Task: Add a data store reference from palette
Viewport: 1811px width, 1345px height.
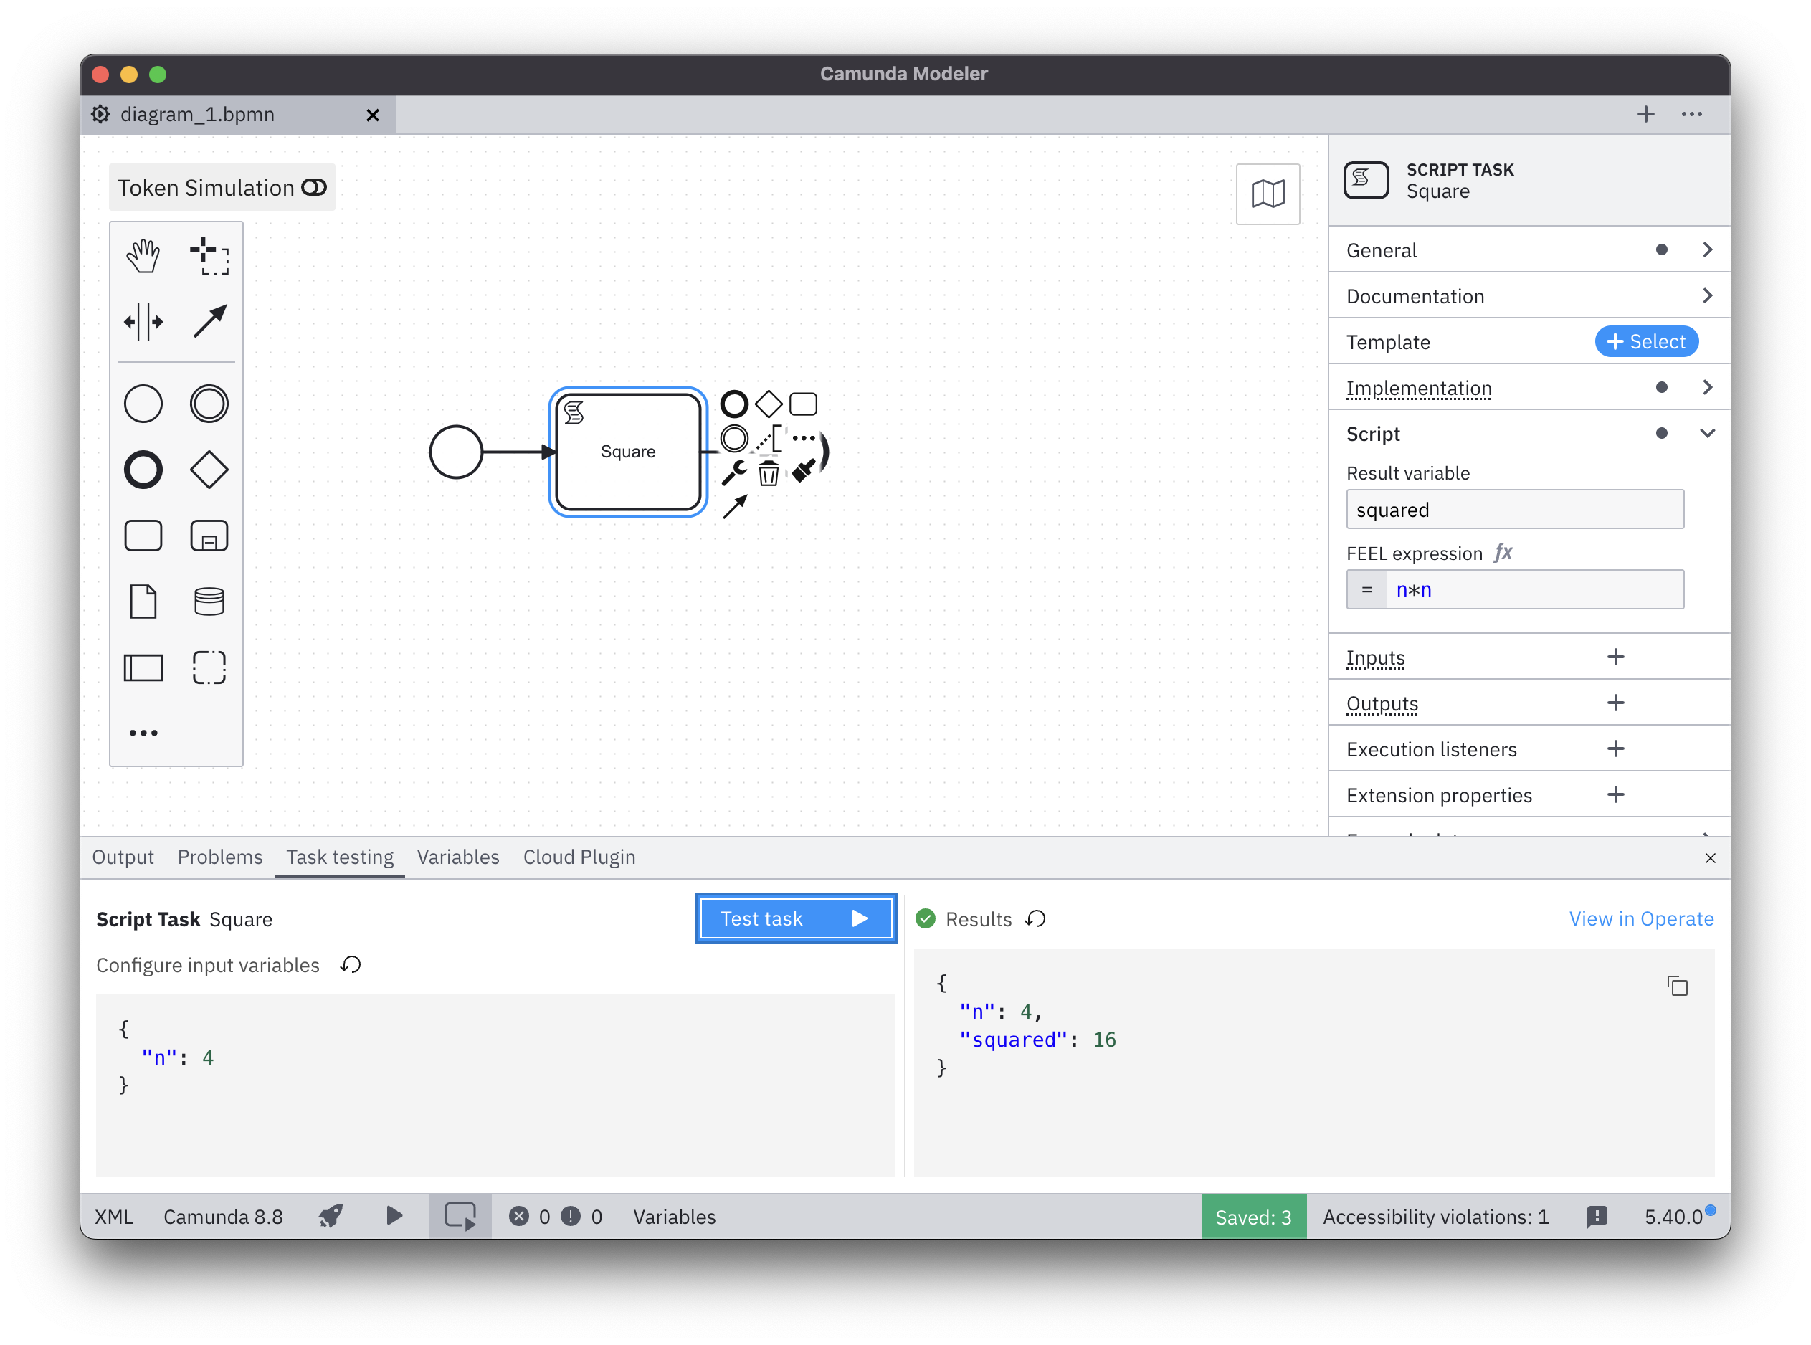Action: [209, 602]
